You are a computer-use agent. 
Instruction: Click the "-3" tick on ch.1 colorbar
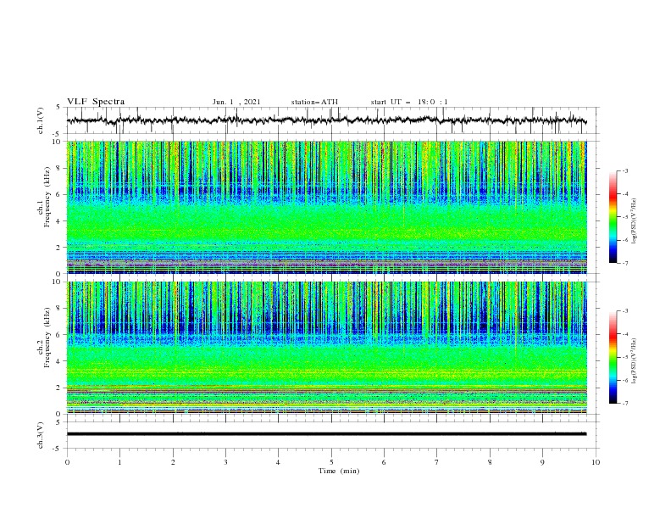click(624, 170)
